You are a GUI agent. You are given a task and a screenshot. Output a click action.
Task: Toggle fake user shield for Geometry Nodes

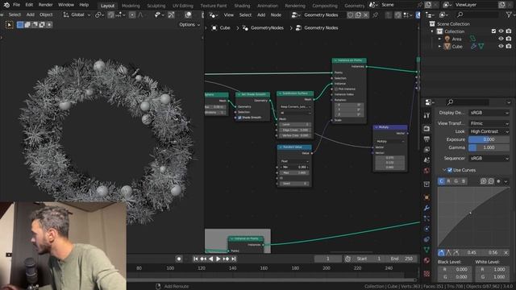tap(351, 15)
